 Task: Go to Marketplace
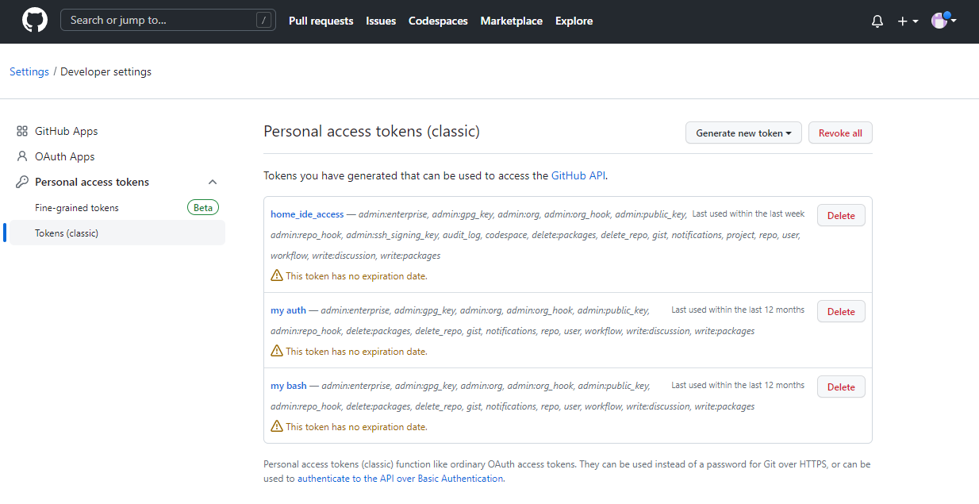coord(512,21)
